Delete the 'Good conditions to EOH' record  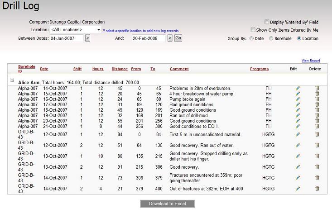[317, 126]
